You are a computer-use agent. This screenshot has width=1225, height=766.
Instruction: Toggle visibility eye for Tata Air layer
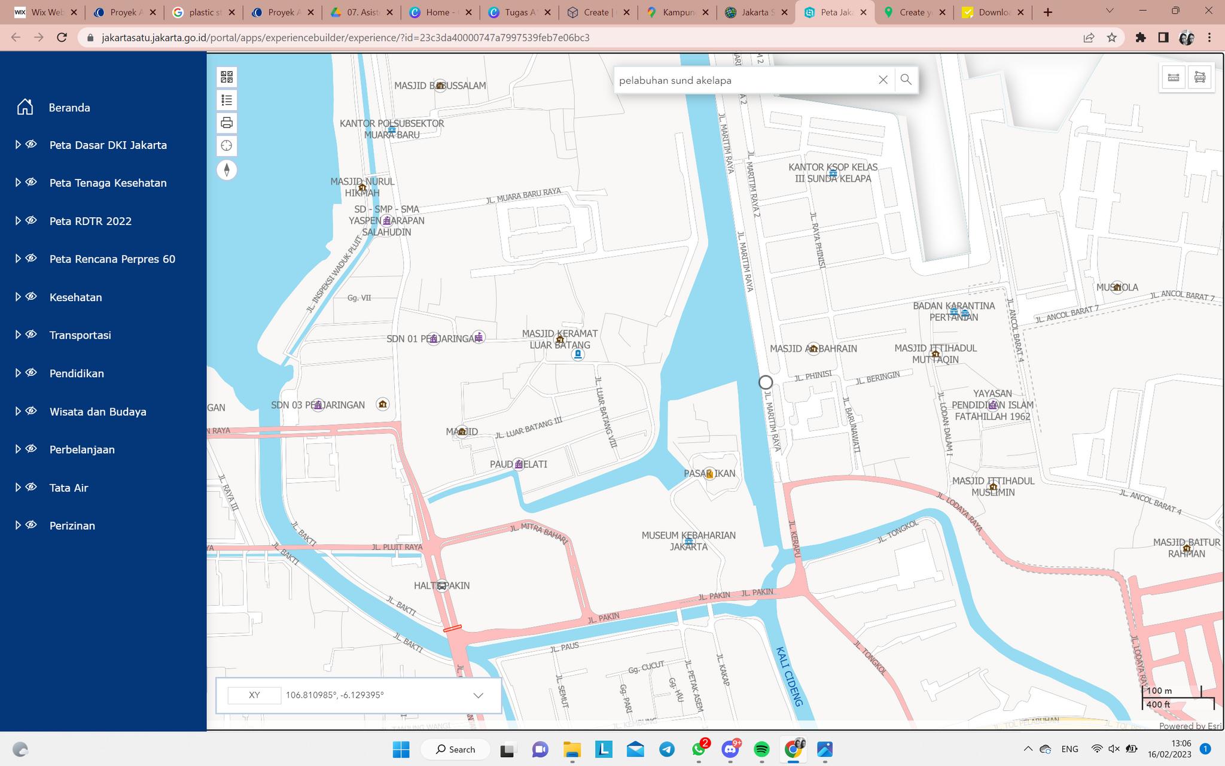coord(31,487)
